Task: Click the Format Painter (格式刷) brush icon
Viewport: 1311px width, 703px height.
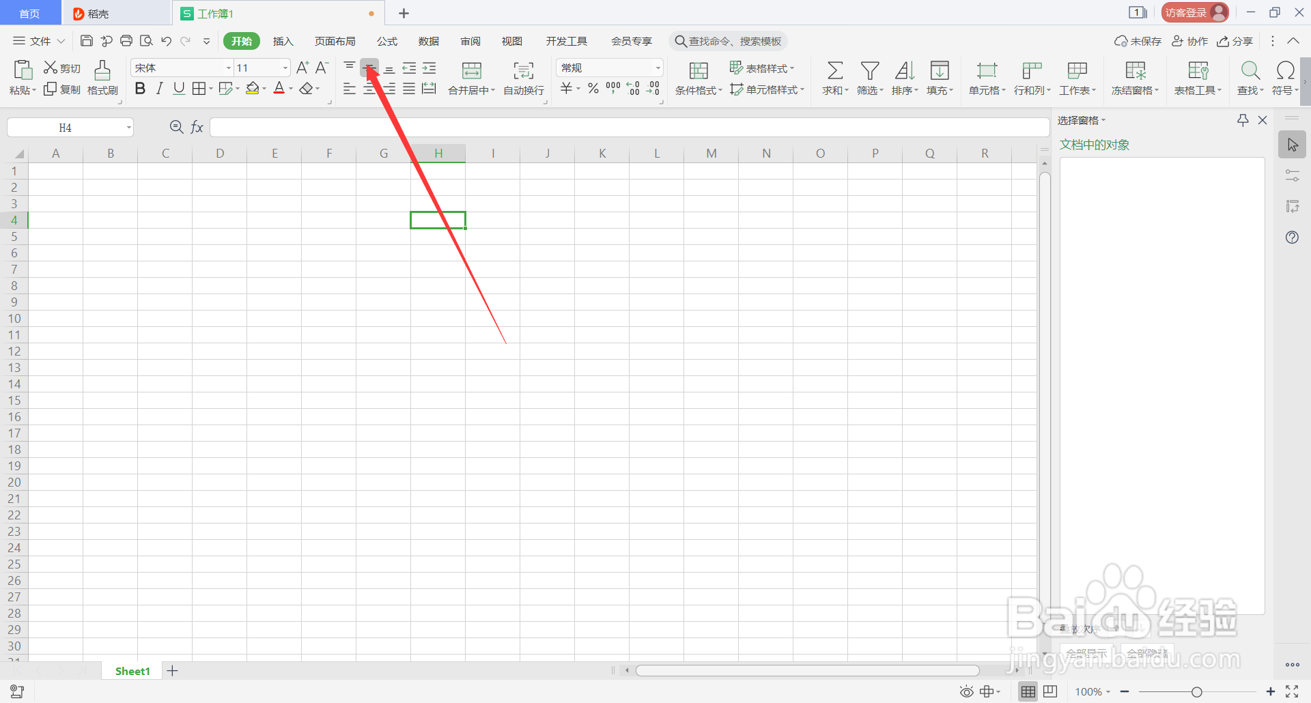Action: coord(102,70)
